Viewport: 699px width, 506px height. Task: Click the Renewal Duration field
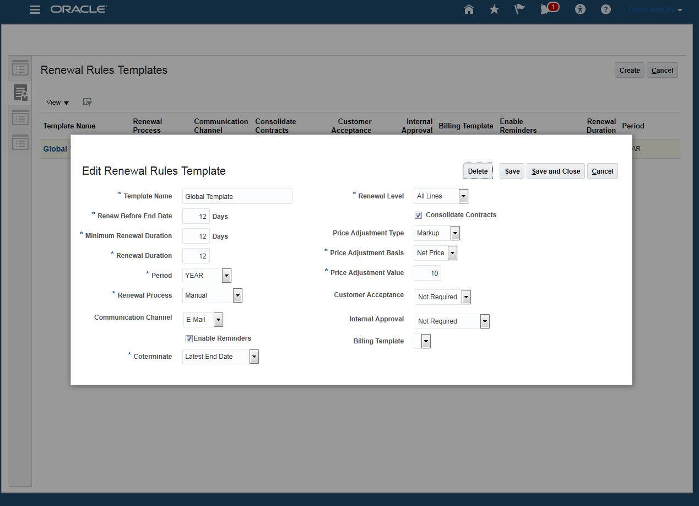pyautogui.click(x=196, y=256)
